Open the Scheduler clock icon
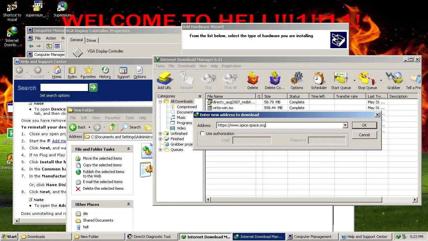This screenshot has width=428, height=241. 319,81
